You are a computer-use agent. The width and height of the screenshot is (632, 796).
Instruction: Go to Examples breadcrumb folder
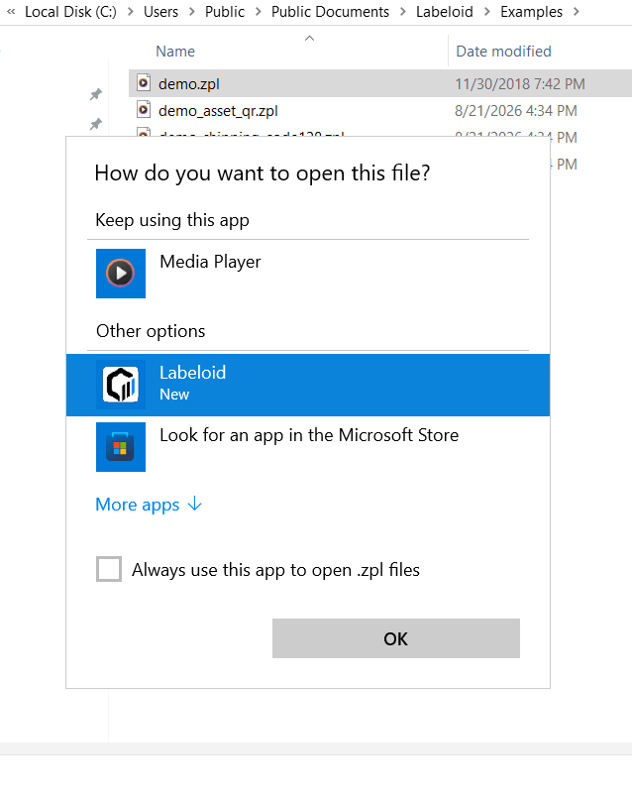[x=532, y=12]
